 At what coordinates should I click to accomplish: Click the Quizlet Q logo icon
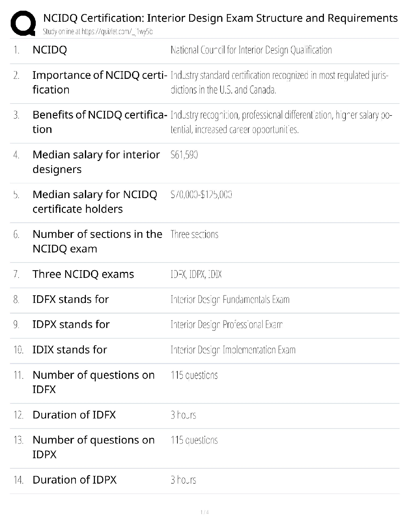[23, 23]
